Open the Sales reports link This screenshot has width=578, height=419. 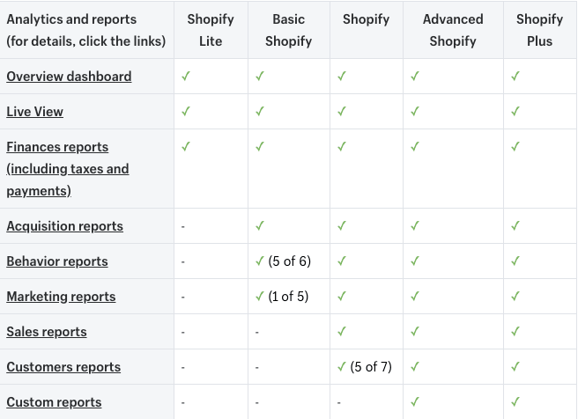pyautogui.click(x=47, y=332)
